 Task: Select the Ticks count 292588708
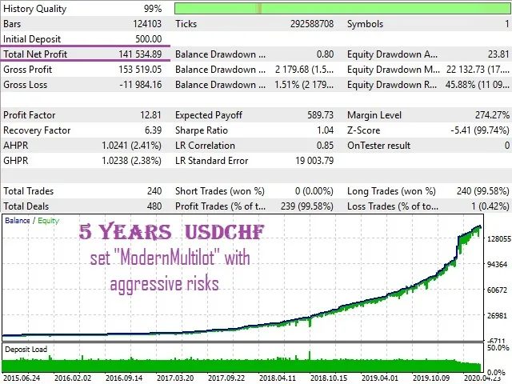(x=312, y=24)
